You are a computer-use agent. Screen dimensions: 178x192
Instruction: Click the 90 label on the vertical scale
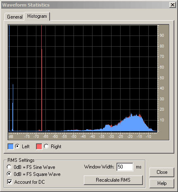162,36
